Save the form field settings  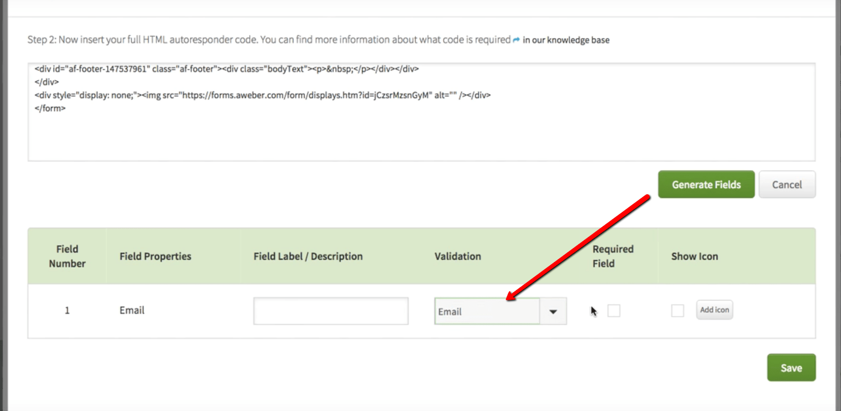[791, 368]
